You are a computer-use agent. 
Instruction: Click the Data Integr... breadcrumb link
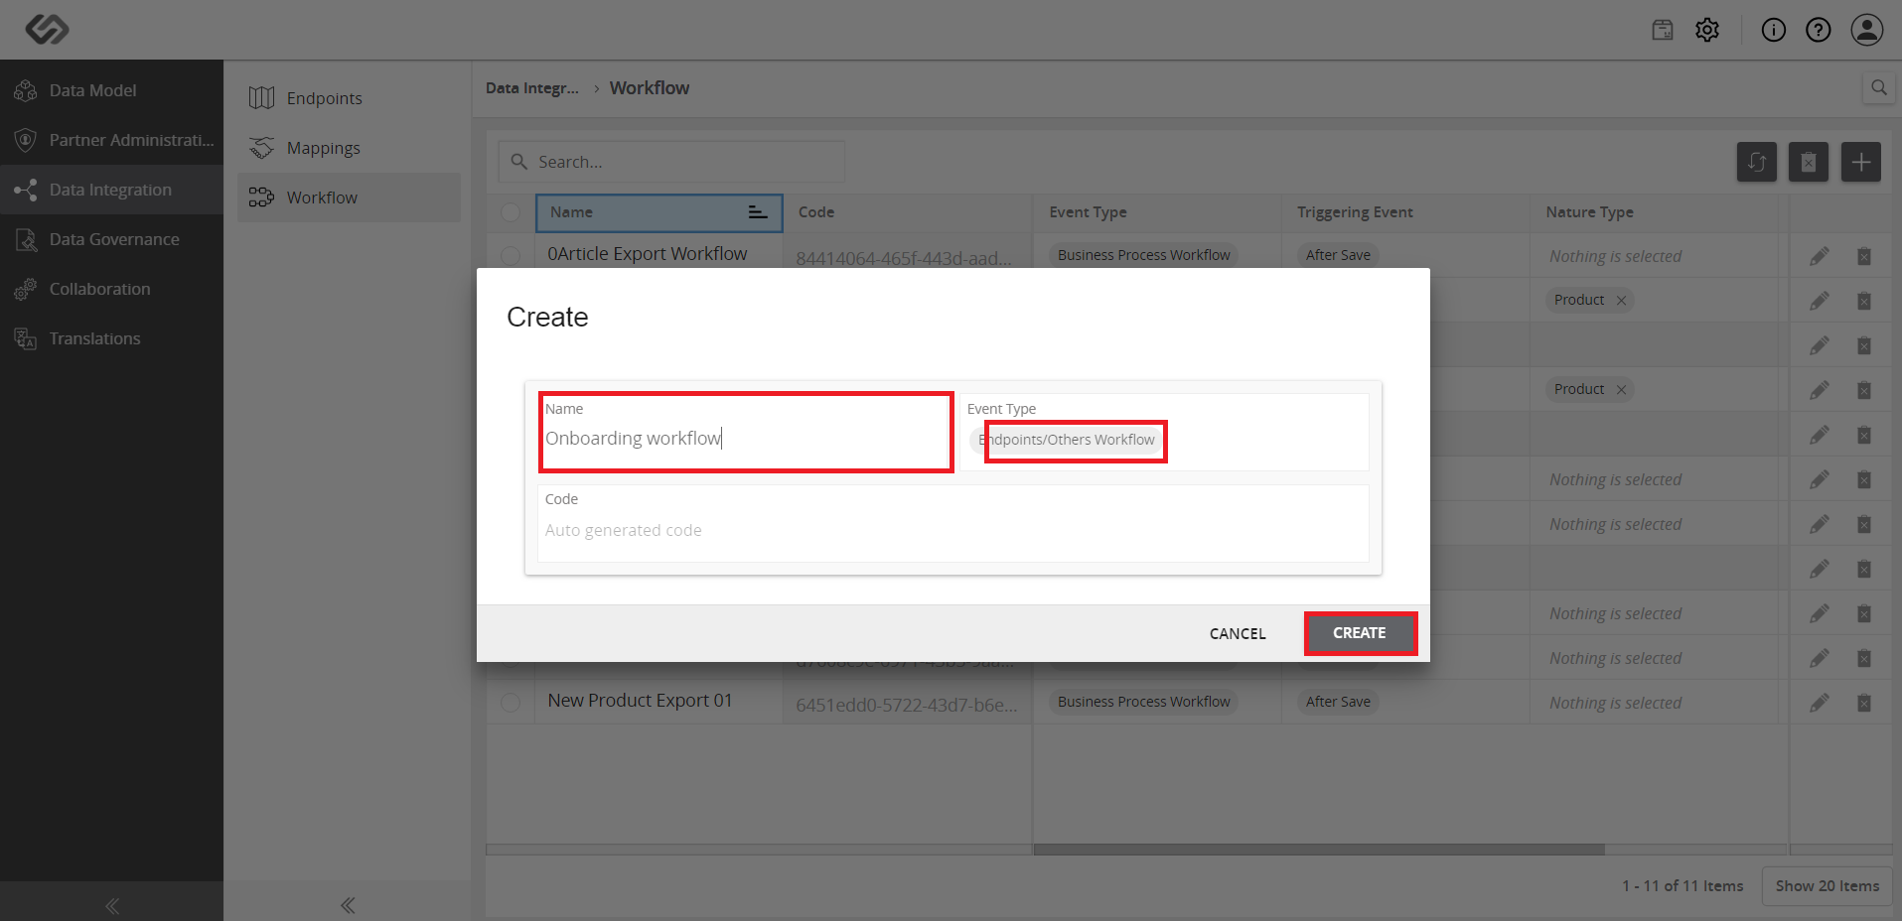531,88
